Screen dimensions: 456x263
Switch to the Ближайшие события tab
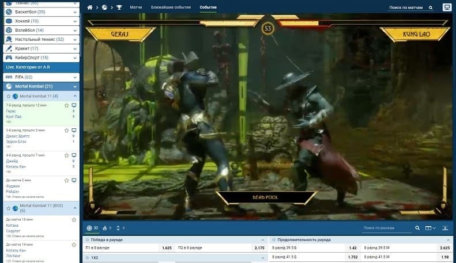coord(171,7)
